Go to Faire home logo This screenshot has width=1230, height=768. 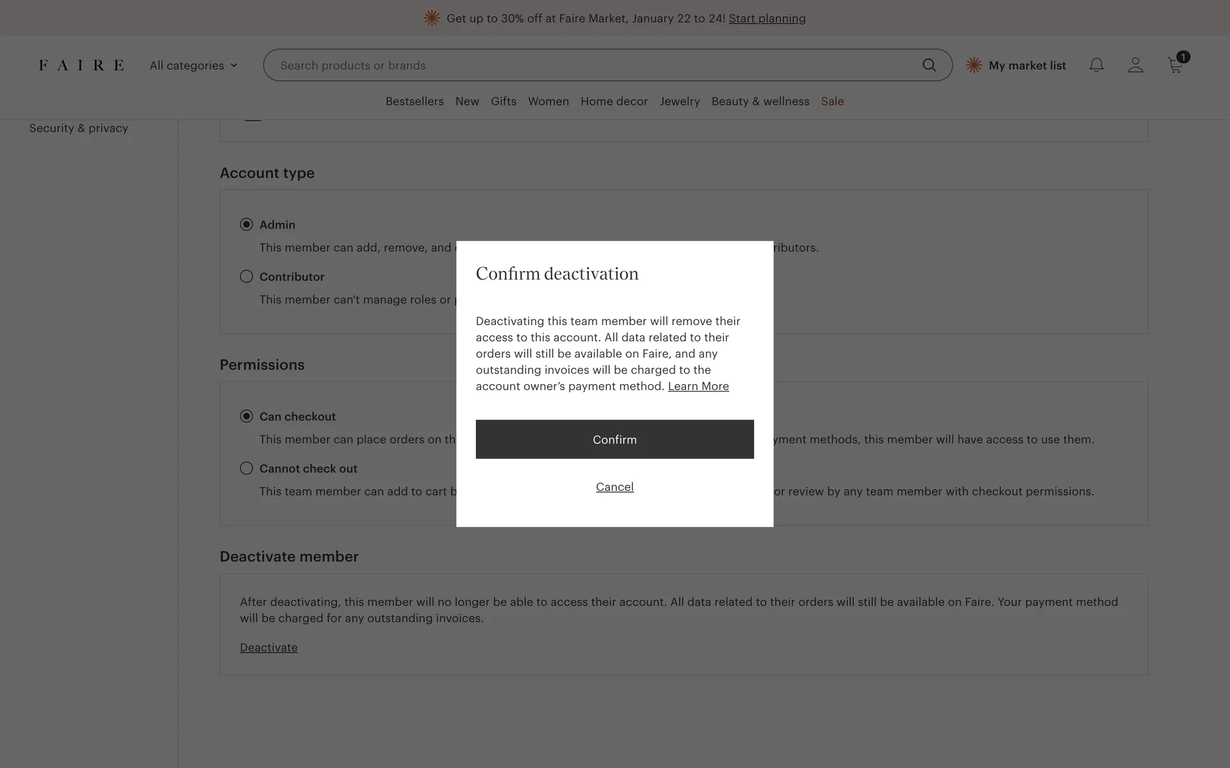coord(81,65)
